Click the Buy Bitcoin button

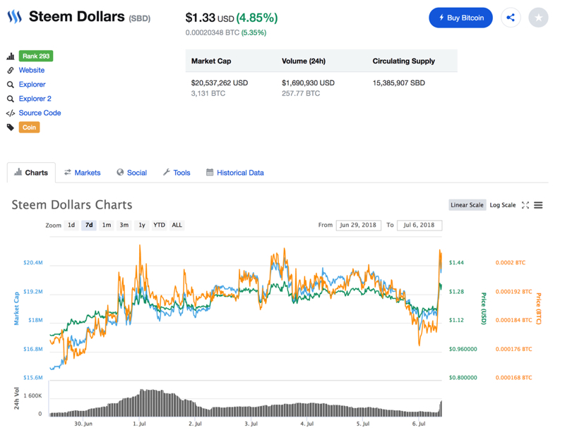[460, 18]
